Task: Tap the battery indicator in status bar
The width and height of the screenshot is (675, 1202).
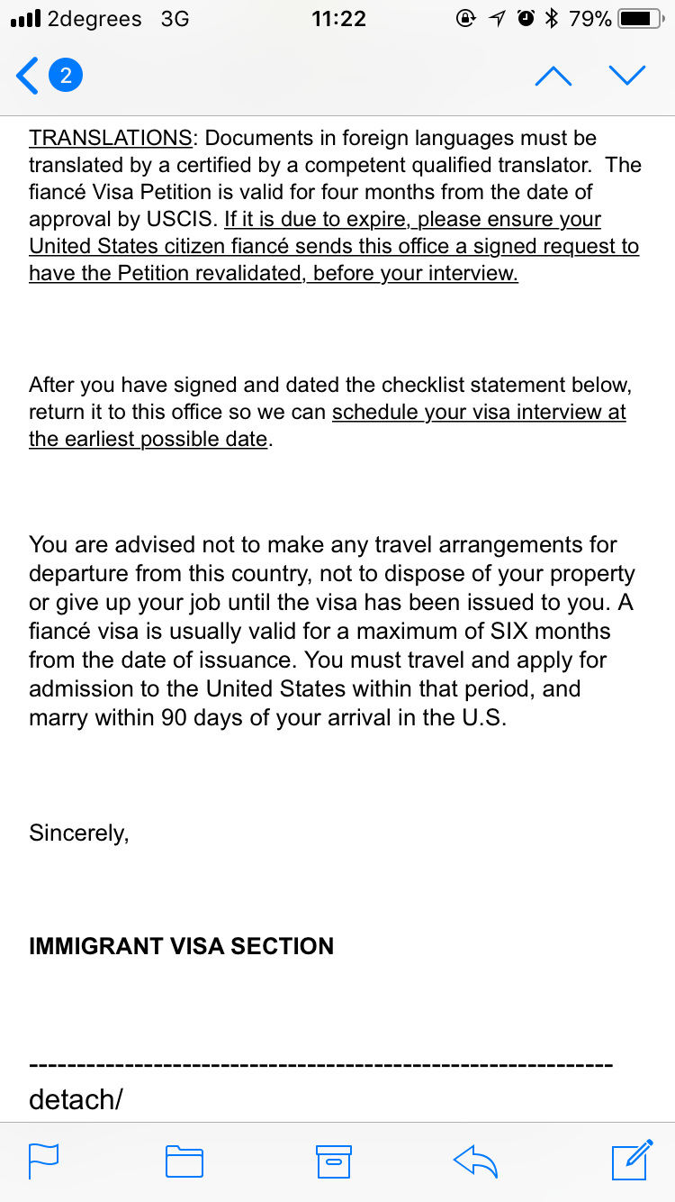Action: tap(640, 19)
